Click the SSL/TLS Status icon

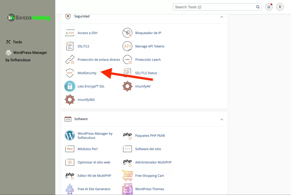[127, 72]
